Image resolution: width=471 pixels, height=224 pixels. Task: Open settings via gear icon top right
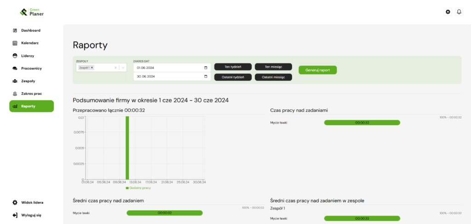448,12
